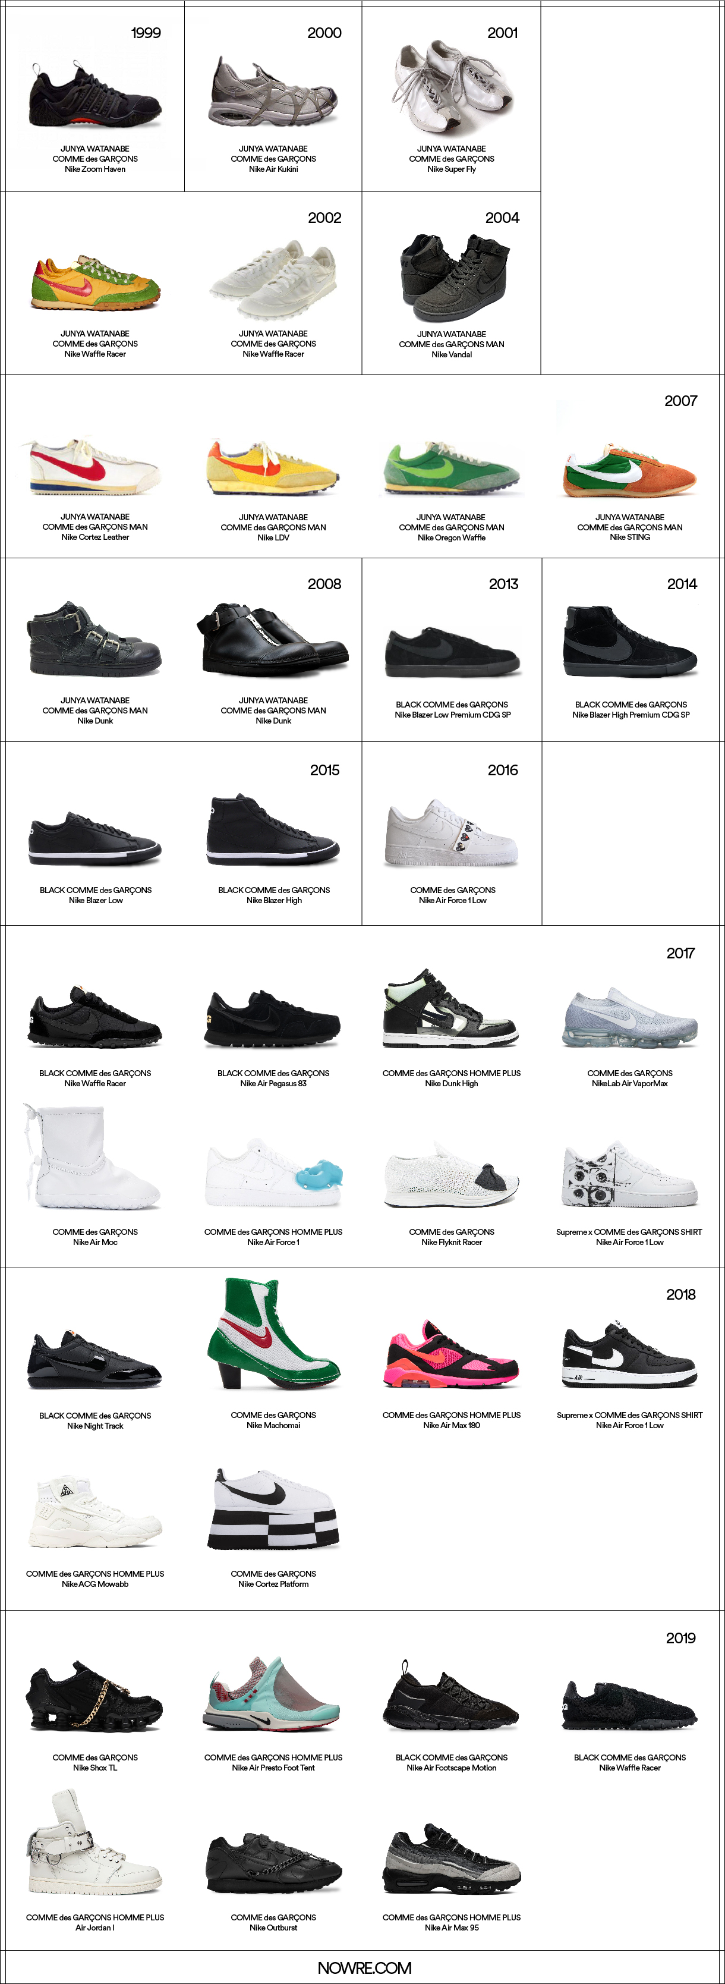Click the Nike Air Max 95 label text
Viewport: 725px width, 1984px height.
[x=452, y=1927]
